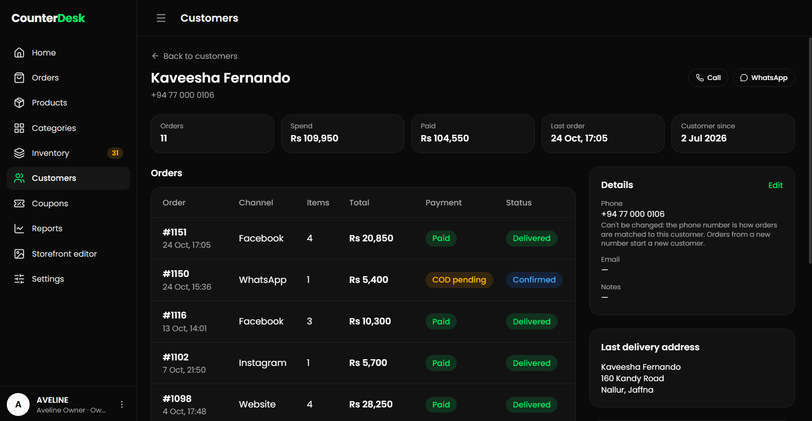Image resolution: width=812 pixels, height=421 pixels.
Task: Open the account options three-dot menu
Action: coord(122,404)
